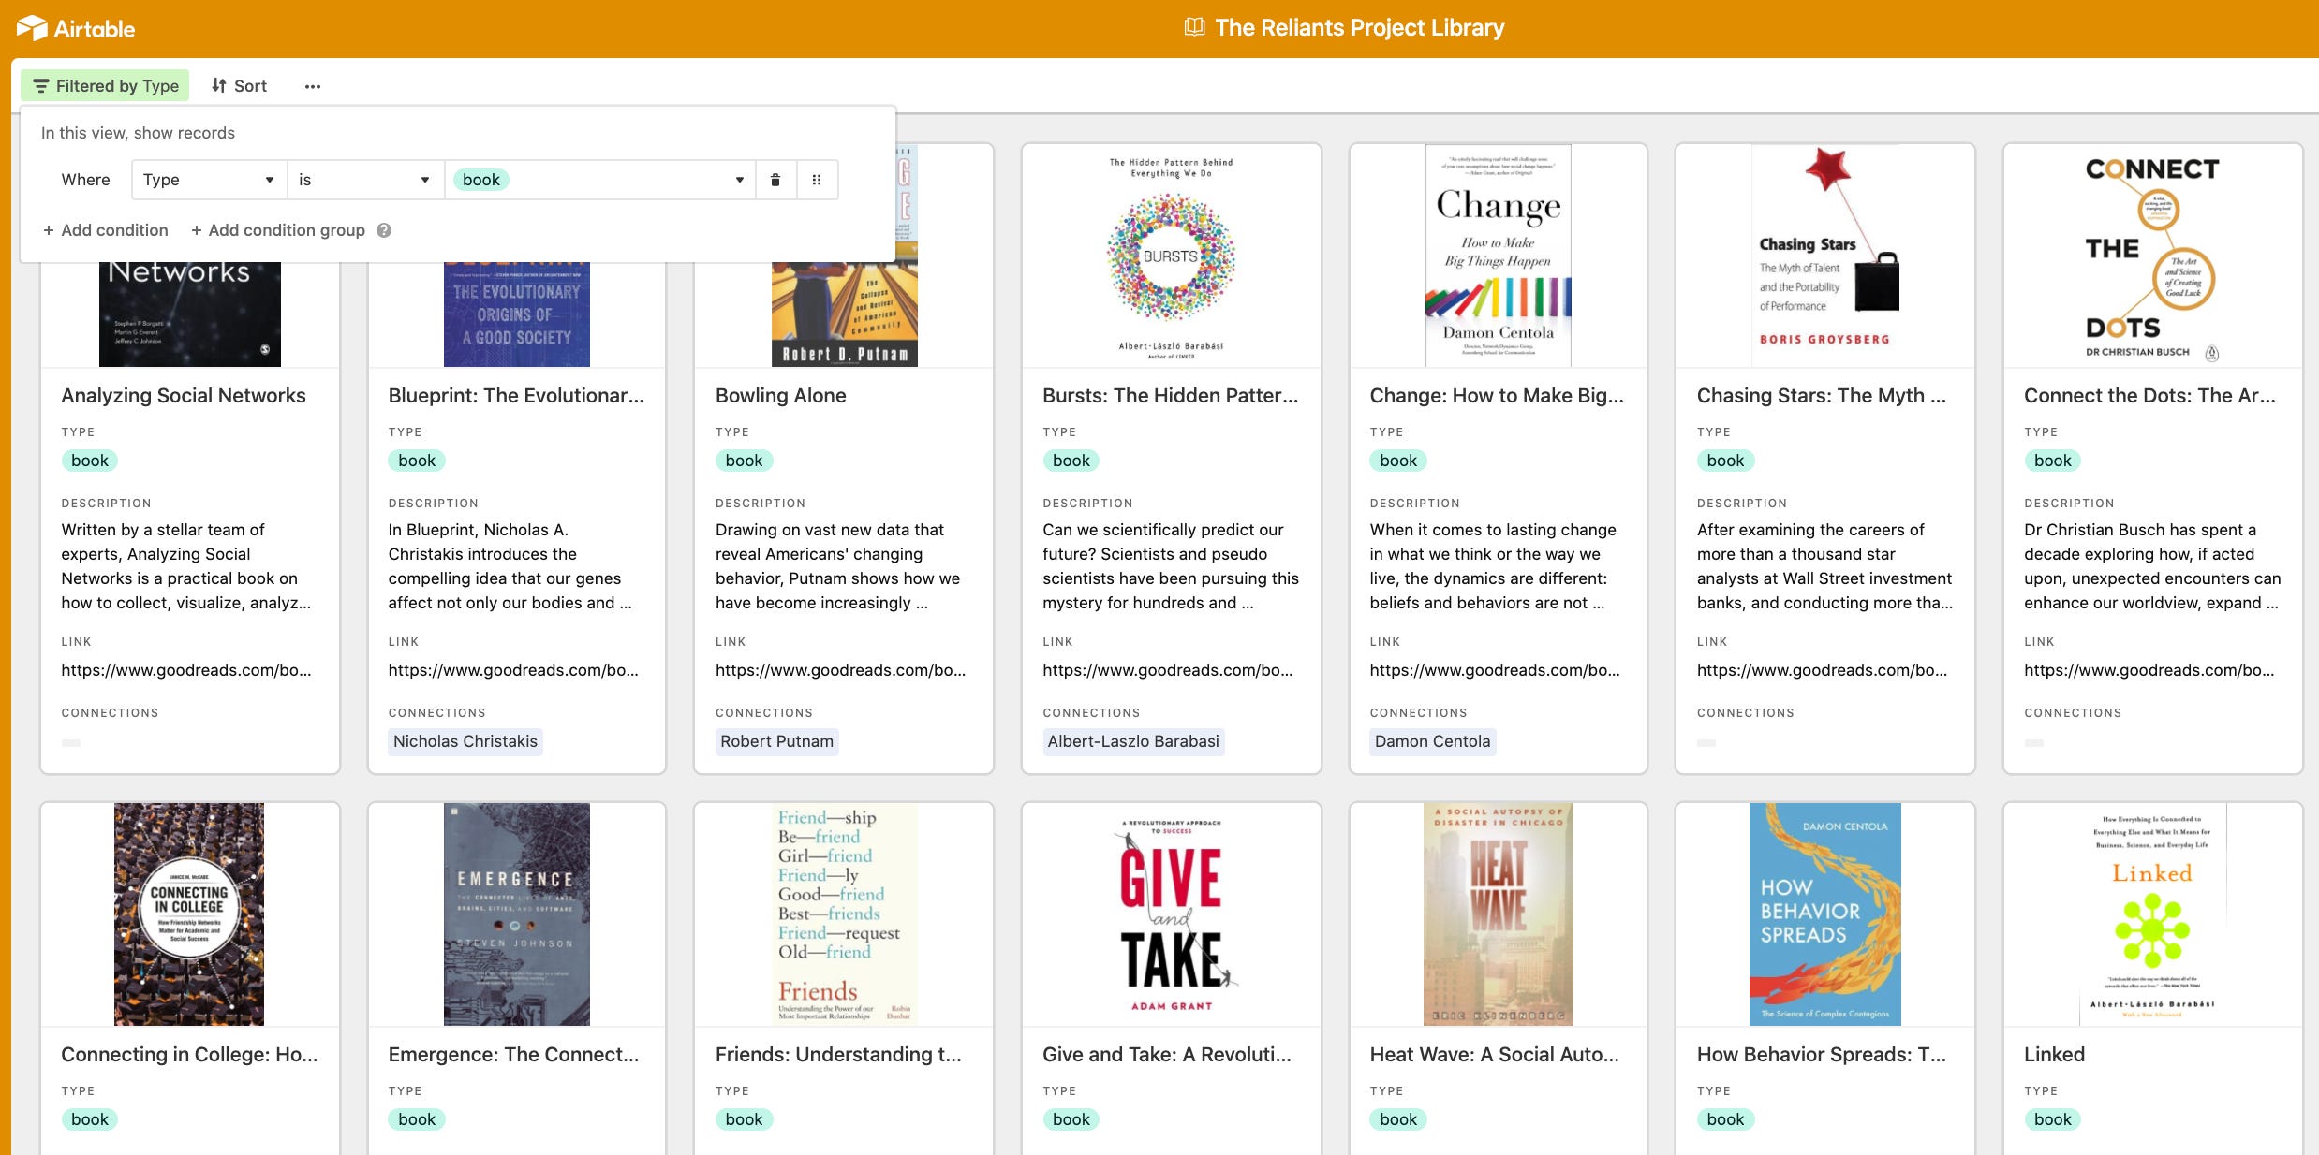The image size is (2319, 1155).
Task: Click the book tag on Connect the Dots
Action: (x=2052, y=461)
